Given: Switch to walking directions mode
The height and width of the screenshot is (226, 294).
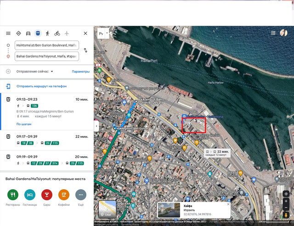Looking at the screenshot, I should pos(48,34).
